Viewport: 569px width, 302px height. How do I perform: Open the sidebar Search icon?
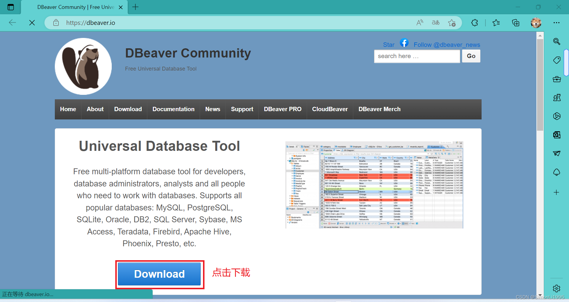point(557,41)
